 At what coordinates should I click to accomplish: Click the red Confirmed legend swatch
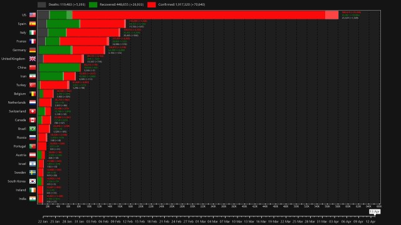coord(152,4)
